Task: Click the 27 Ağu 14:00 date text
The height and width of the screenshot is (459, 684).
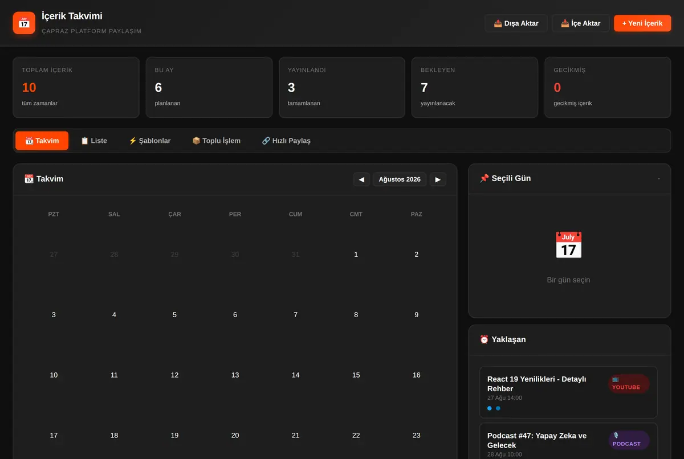Action: [504, 398]
